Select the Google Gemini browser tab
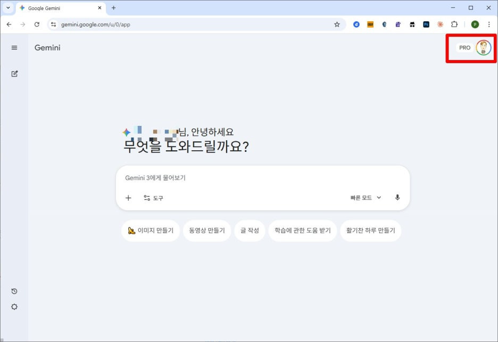 coord(60,8)
